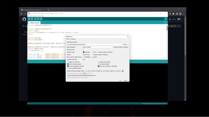
Task: Open the browser three-dot menu
Action: (x=184, y=14)
